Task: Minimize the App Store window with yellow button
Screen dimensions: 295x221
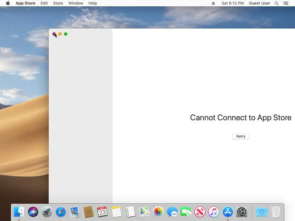Action: pyautogui.click(x=60, y=34)
